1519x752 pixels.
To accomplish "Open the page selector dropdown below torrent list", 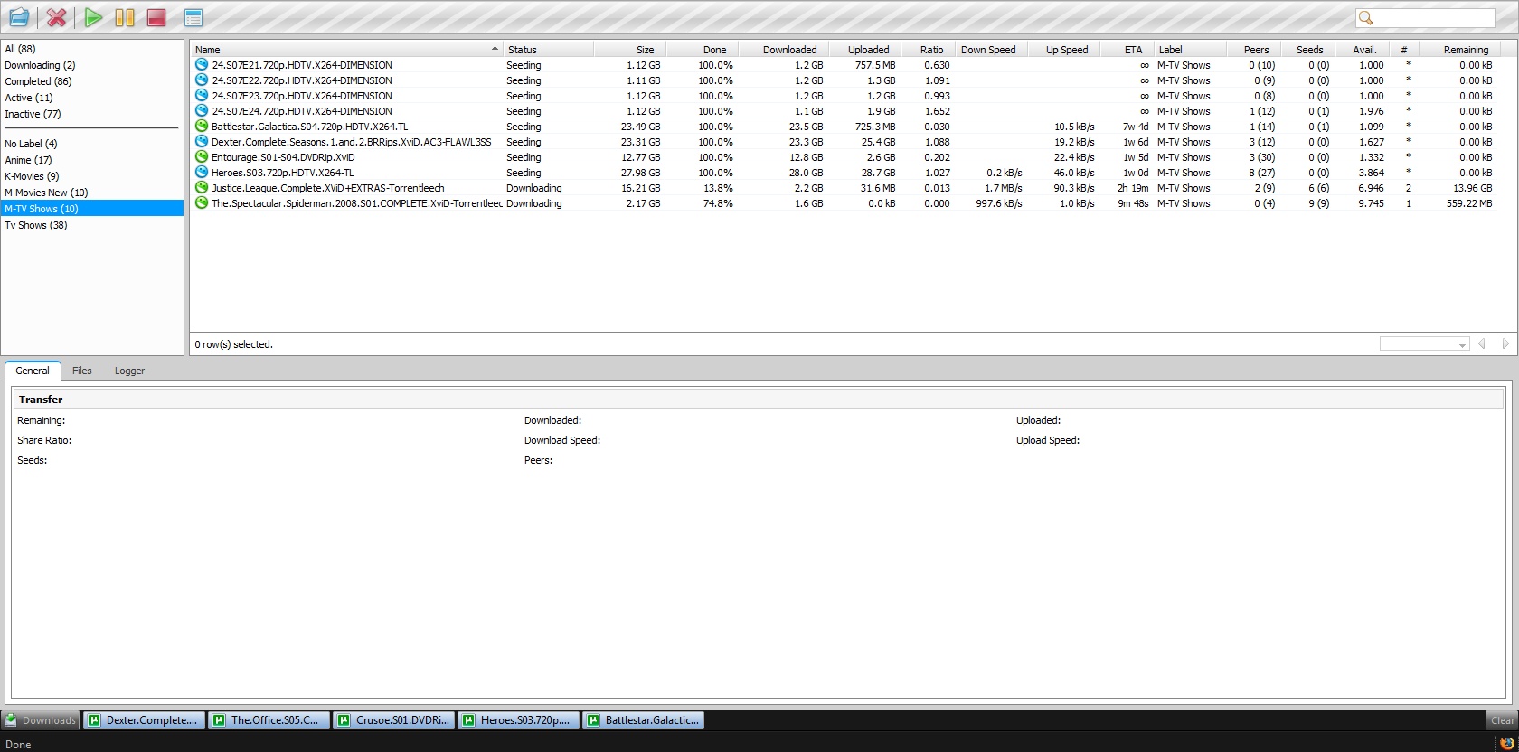I will click(1423, 344).
